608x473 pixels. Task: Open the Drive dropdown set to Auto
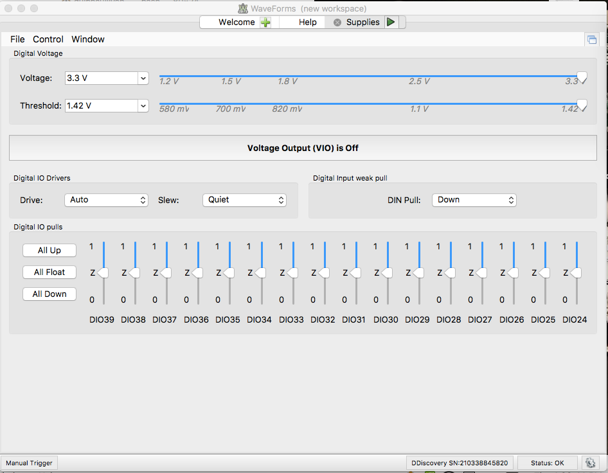[x=106, y=200]
